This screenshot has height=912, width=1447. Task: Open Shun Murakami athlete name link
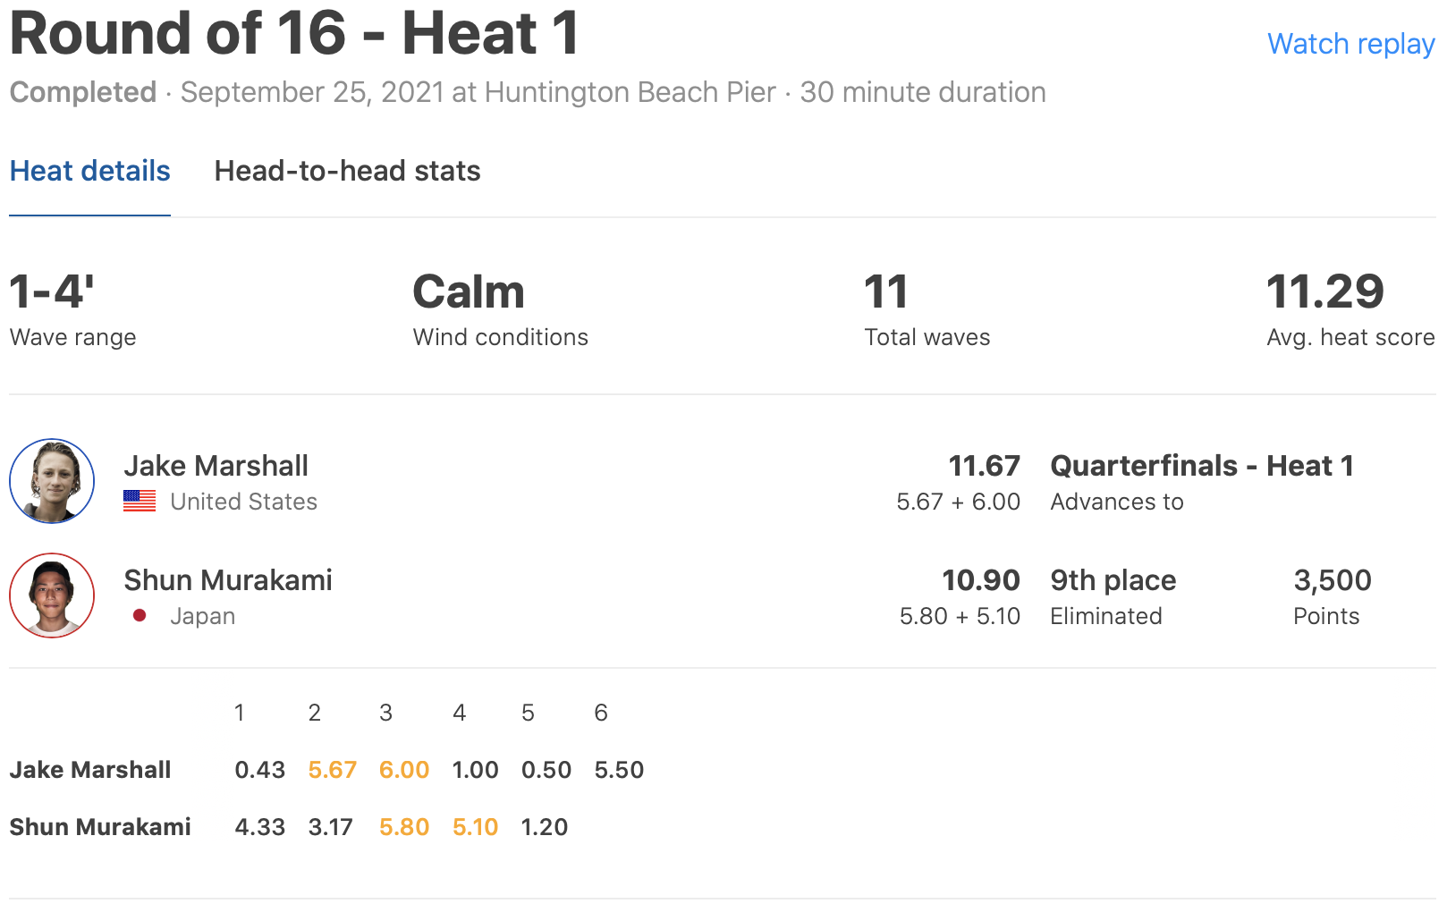pyautogui.click(x=228, y=580)
